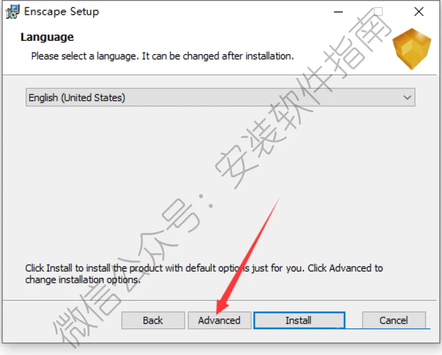Start installation with the Install button
The height and width of the screenshot is (355, 442).
[300, 320]
